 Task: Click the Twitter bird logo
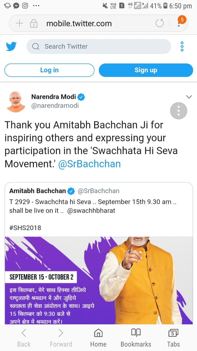(x=11, y=47)
